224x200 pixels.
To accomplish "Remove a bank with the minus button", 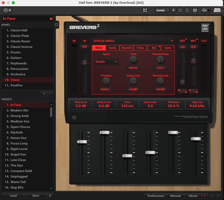I will coord(50,94).
